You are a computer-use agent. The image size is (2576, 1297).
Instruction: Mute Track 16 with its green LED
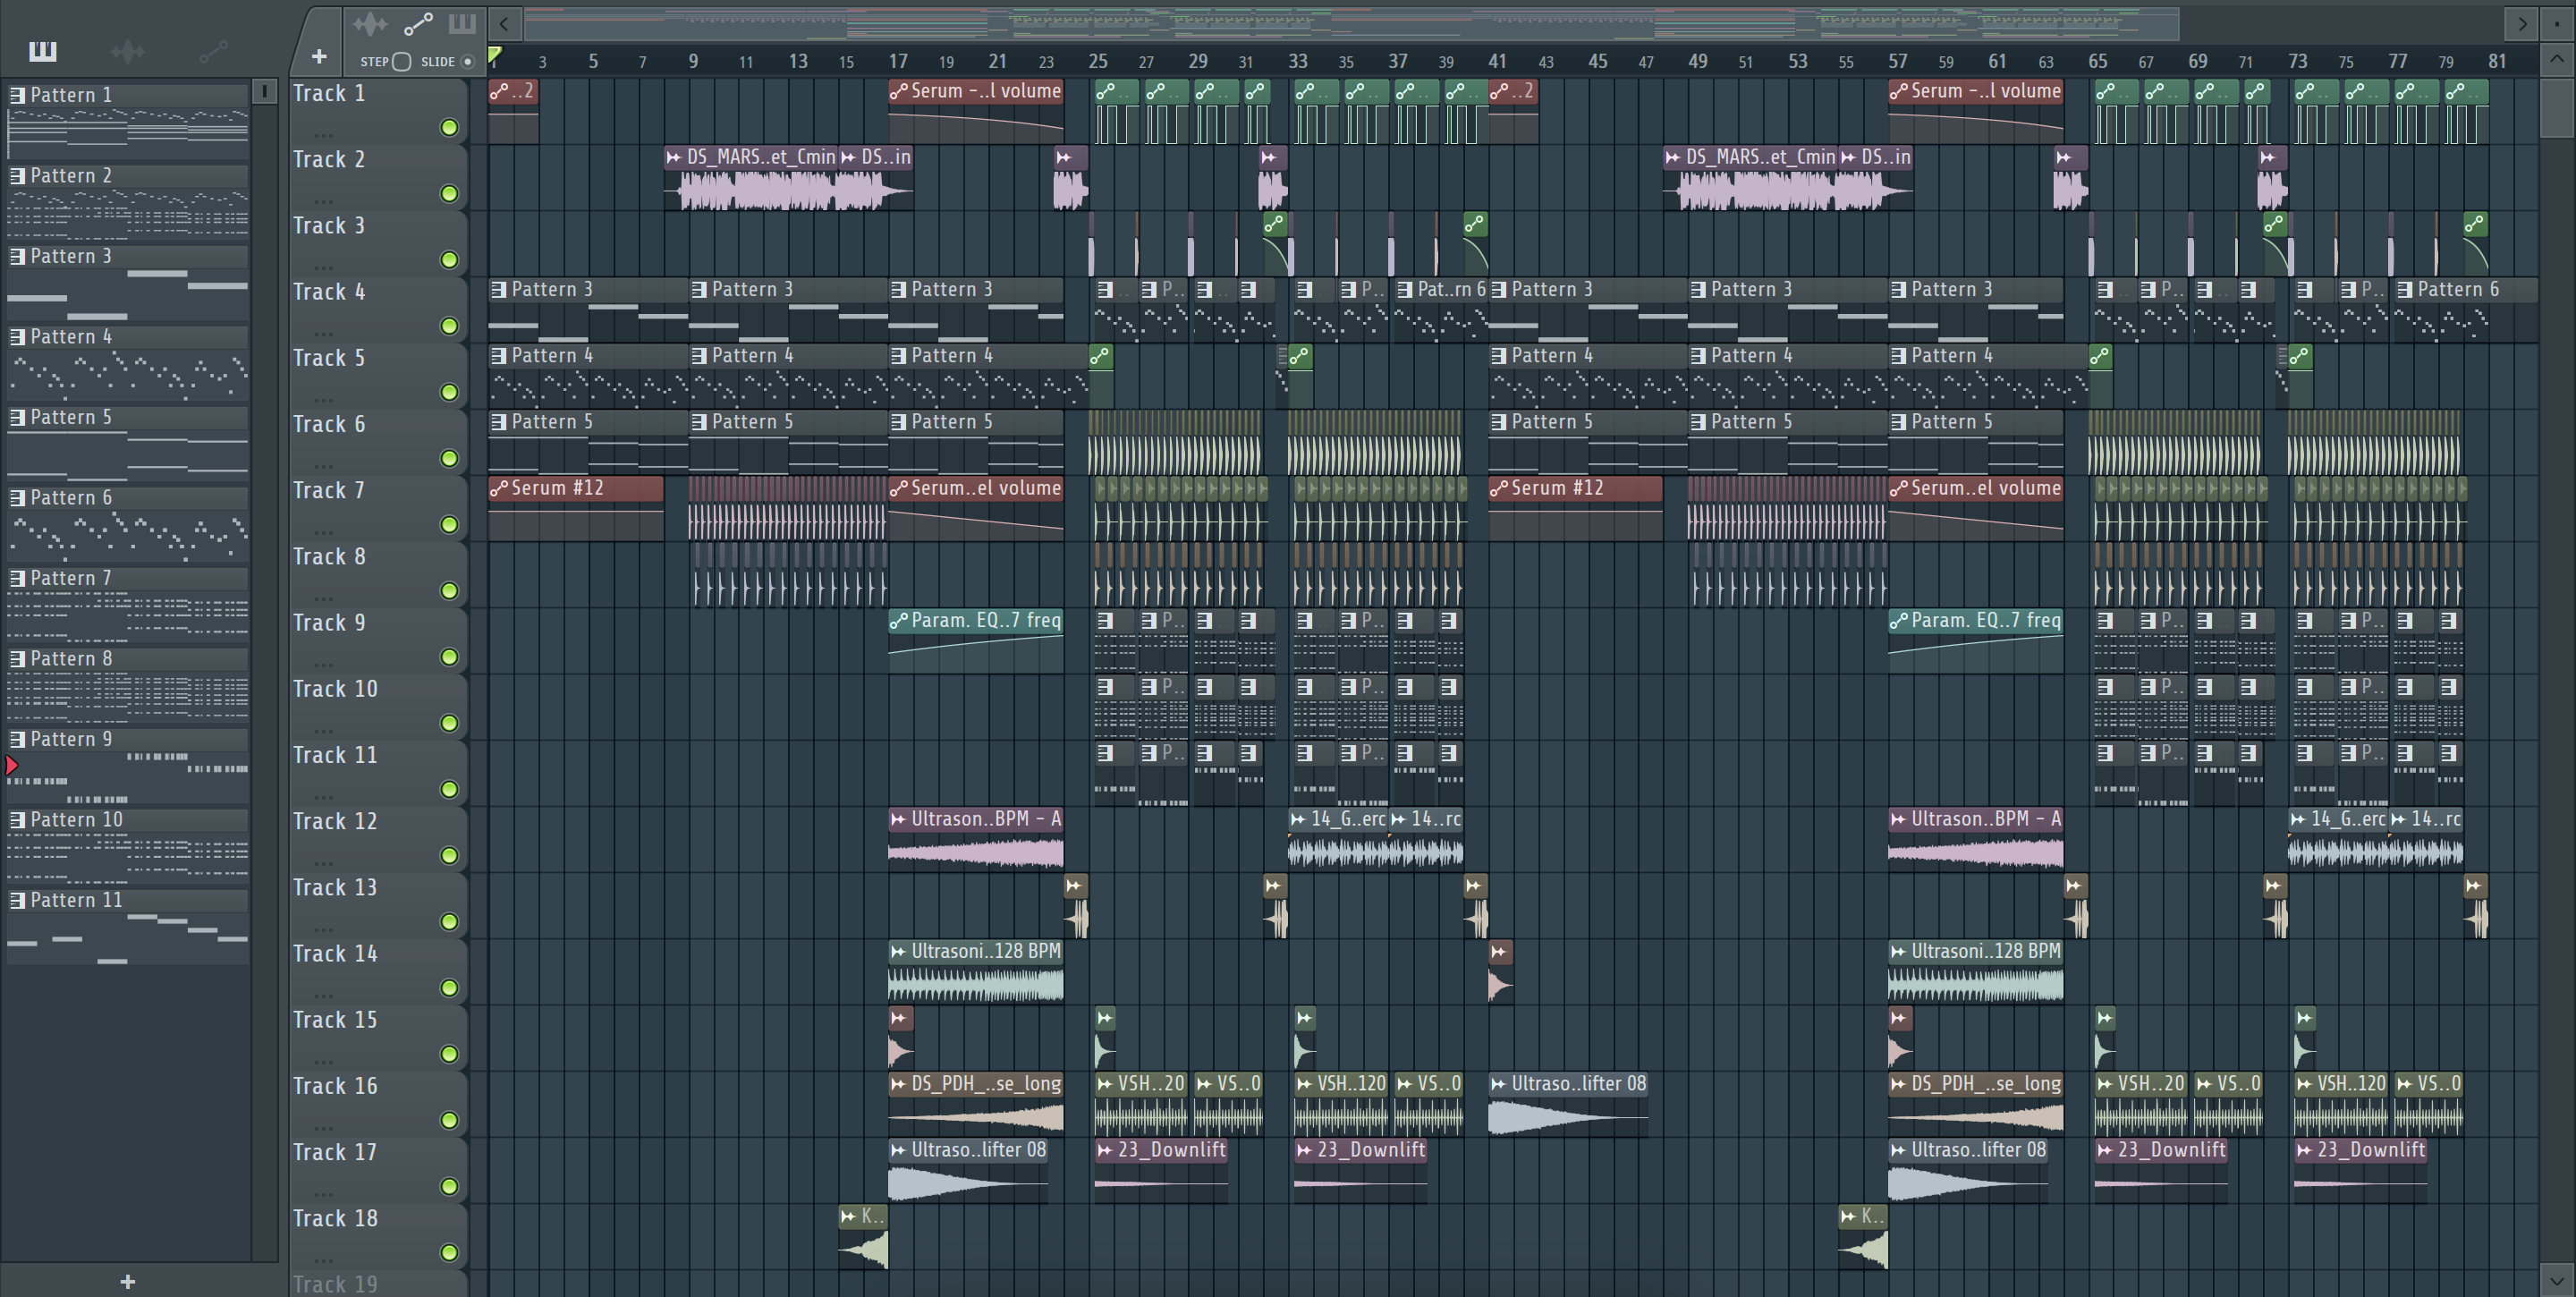(x=449, y=1120)
